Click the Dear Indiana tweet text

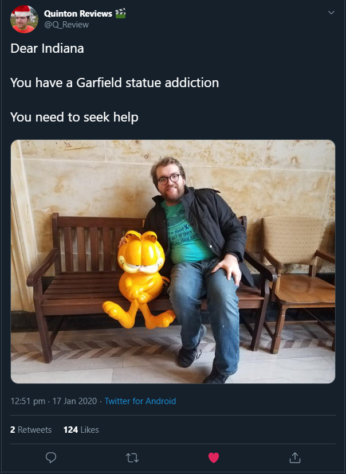tap(47, 48)
